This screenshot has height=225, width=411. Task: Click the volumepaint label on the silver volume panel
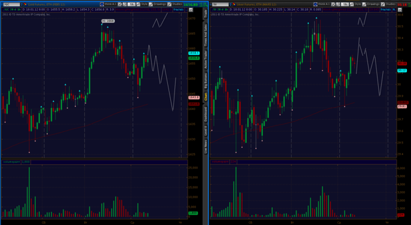[x=220, y=162]
